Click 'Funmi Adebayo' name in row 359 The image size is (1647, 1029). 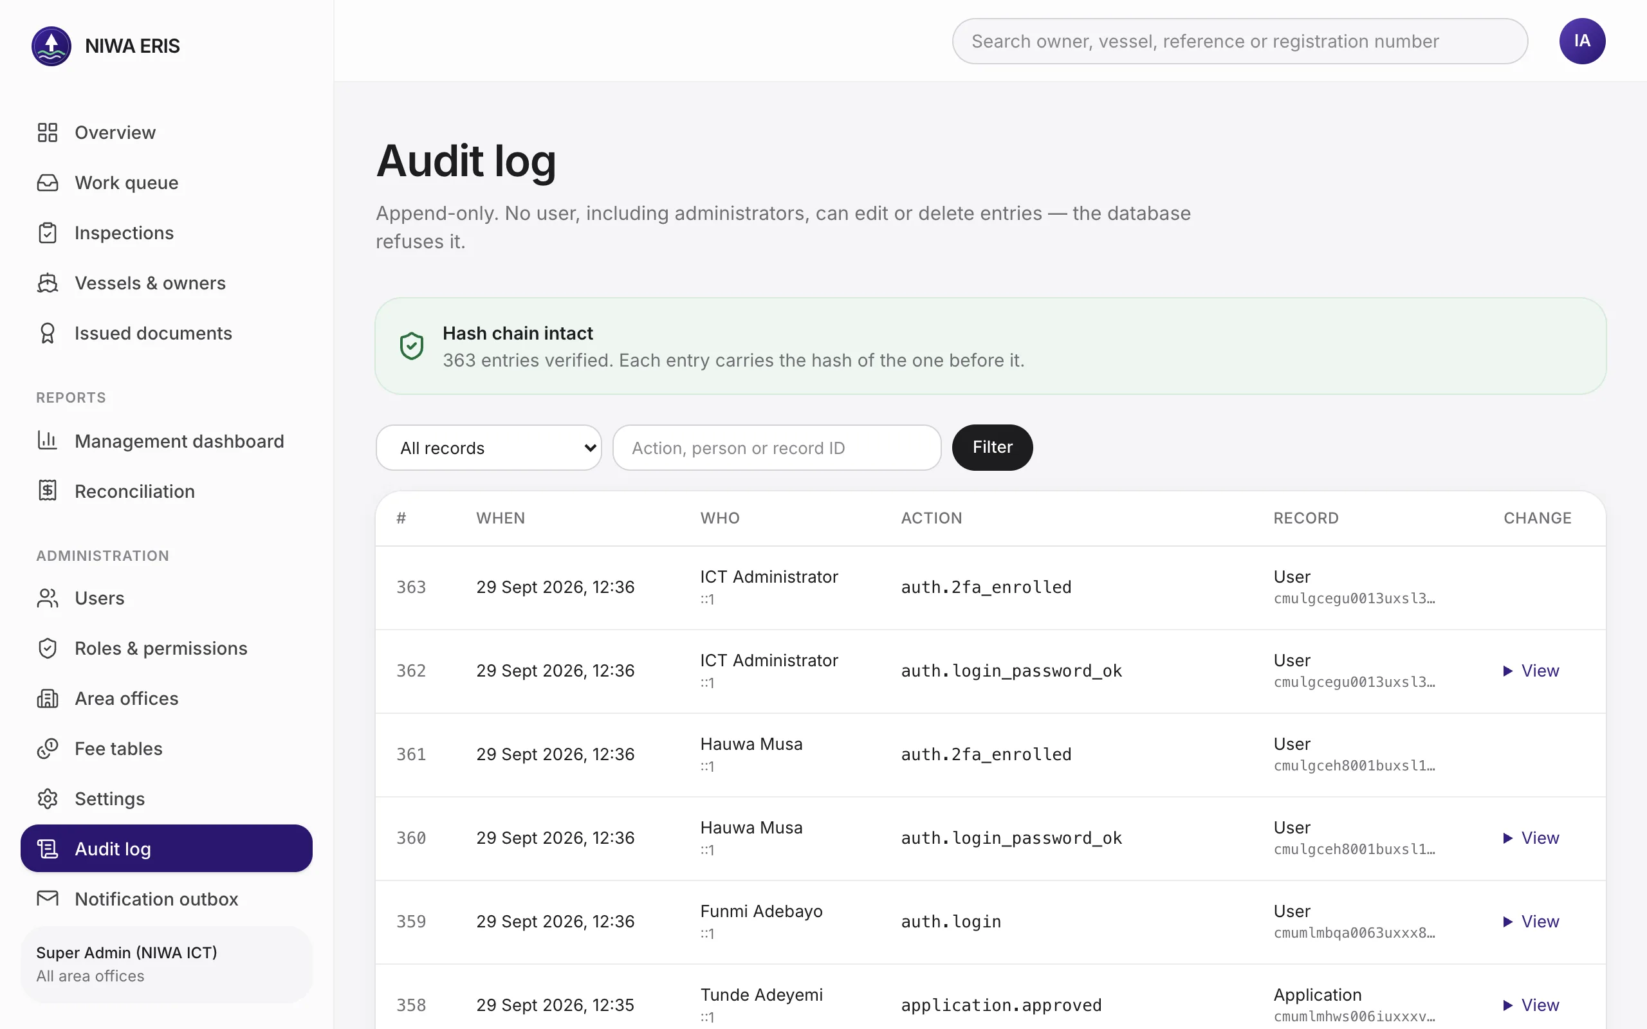(762, 911)
